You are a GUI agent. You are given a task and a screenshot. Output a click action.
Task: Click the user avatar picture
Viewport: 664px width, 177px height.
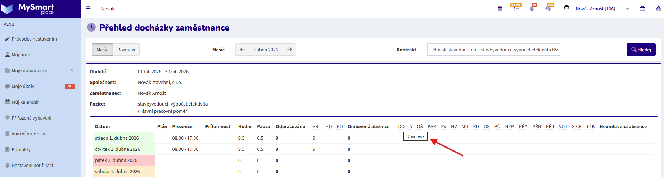pos(566,9)
